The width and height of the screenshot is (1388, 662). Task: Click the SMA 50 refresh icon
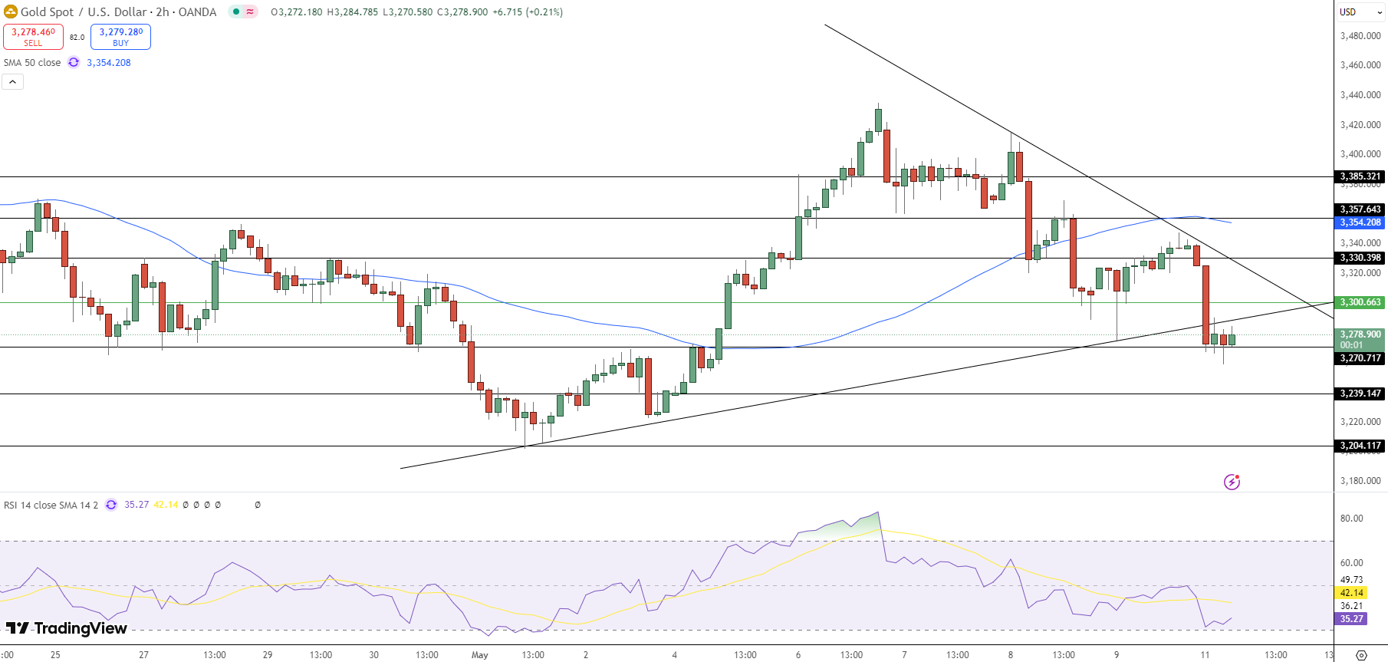pos(74,63)
